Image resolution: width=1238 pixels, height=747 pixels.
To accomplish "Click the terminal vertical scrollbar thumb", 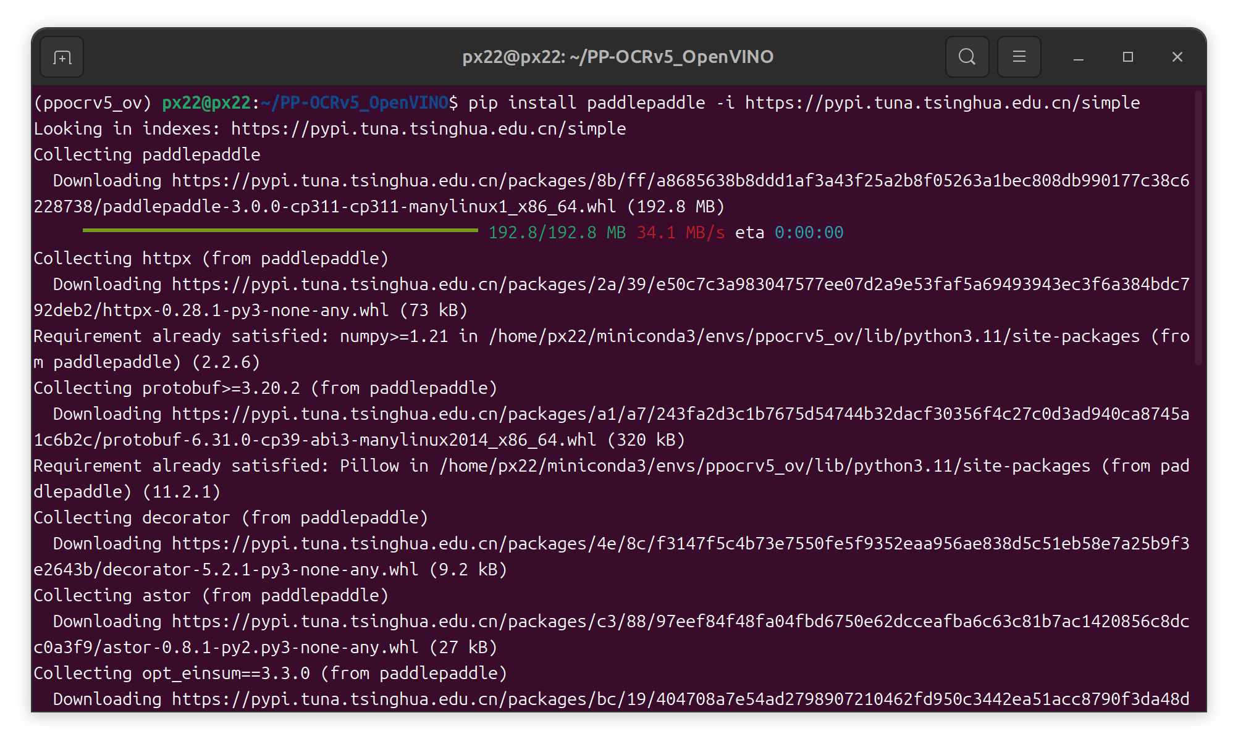I will coord(1198,228).
